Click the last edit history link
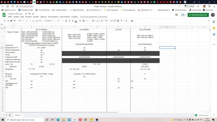This screenshot has width=217, height=122. [94, 17]
